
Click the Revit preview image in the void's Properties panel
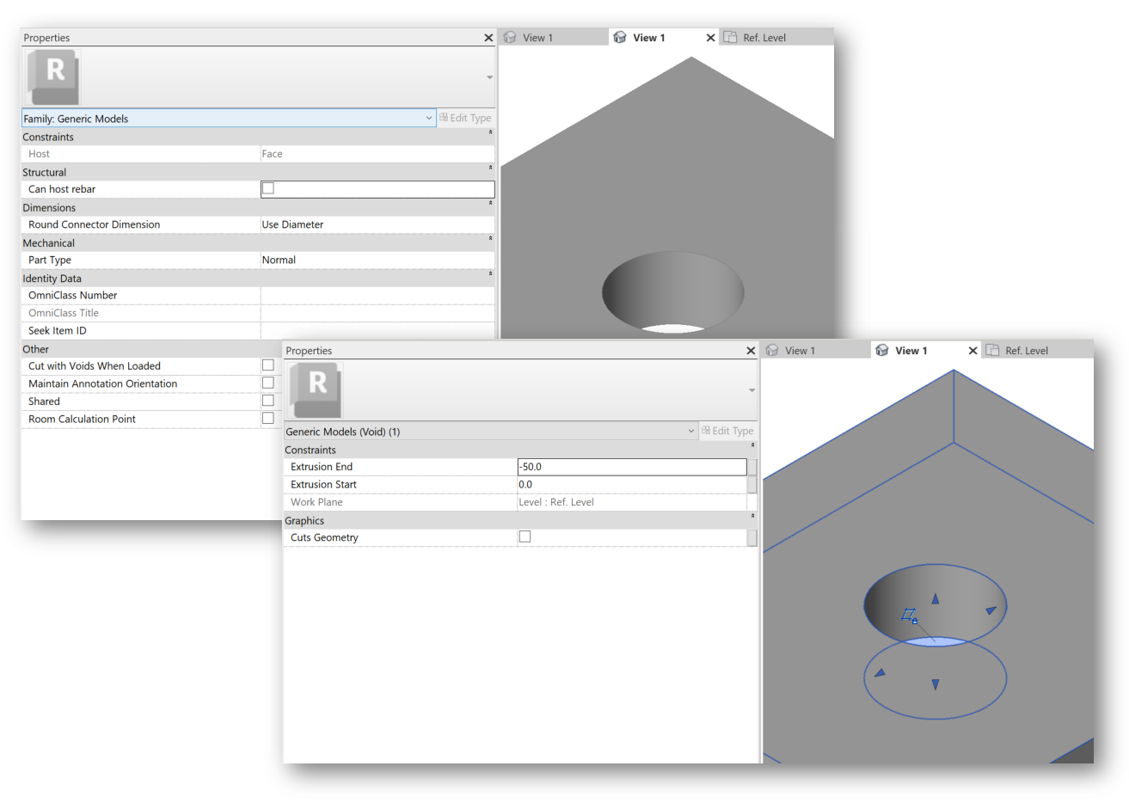[316, 389]
